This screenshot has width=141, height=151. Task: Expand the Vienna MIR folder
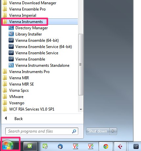pos(16,78)
